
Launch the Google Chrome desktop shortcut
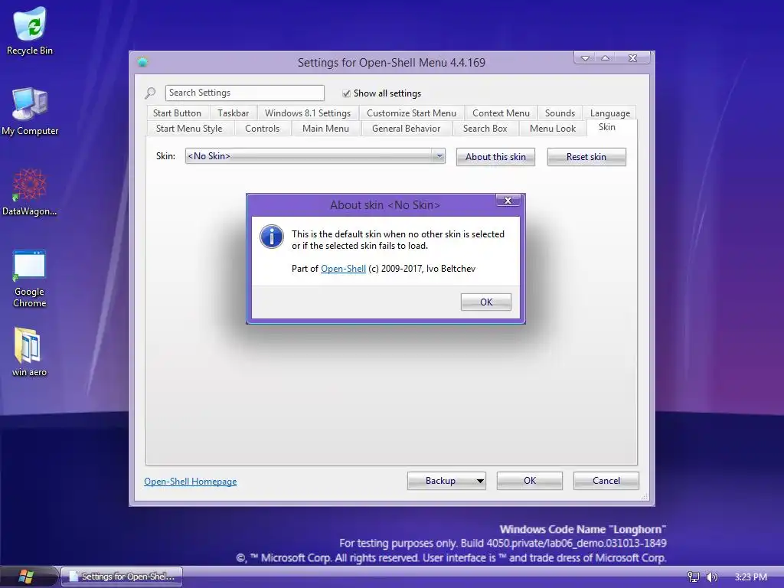click(x=30, y=278)
